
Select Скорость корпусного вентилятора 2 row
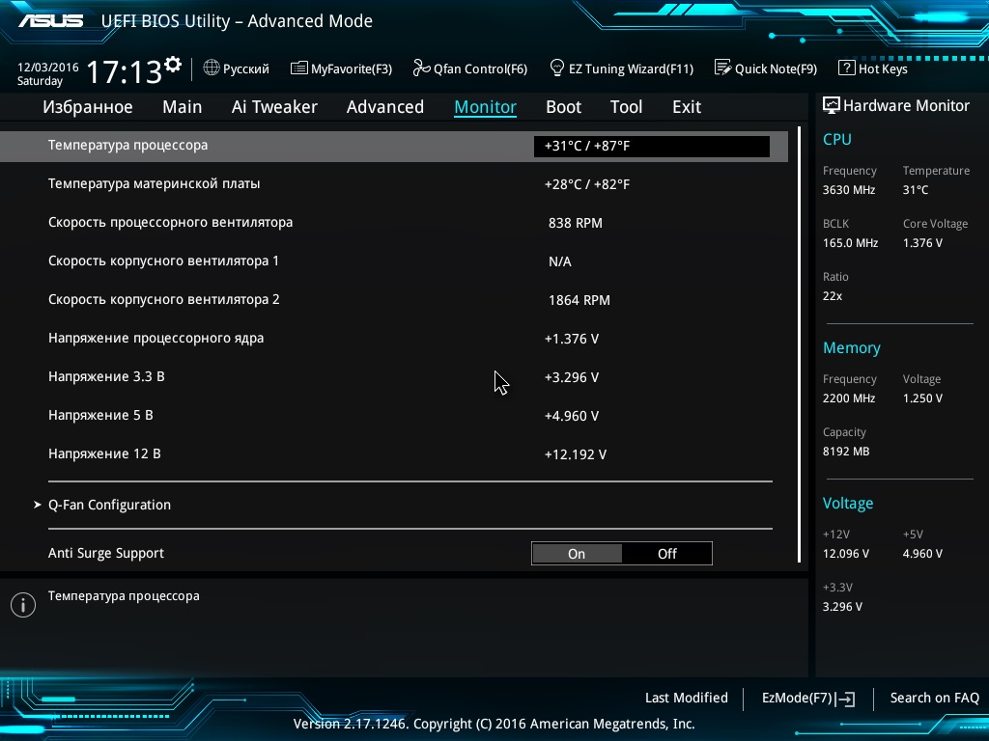394,299
